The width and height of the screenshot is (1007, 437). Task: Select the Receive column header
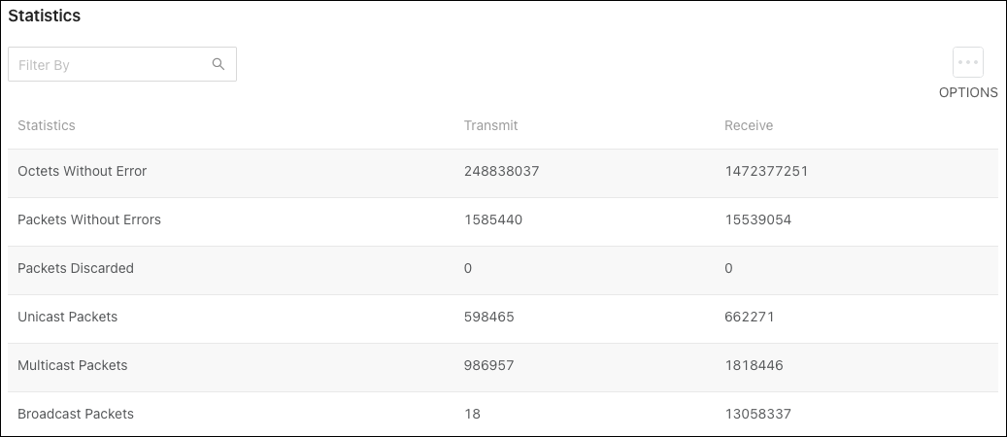click(748, 125)
